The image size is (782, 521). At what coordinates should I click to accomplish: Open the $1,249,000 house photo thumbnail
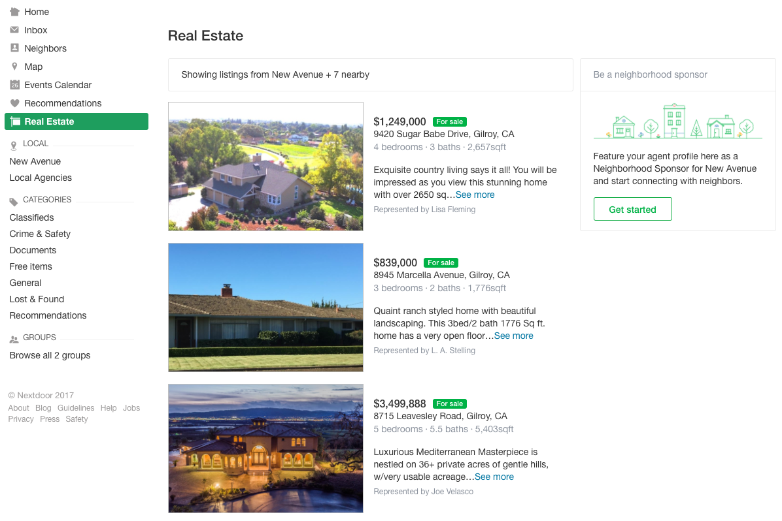coord(265,166)
